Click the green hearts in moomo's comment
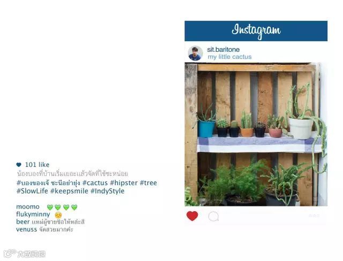The image size is (343, 261). pos(62,207)
